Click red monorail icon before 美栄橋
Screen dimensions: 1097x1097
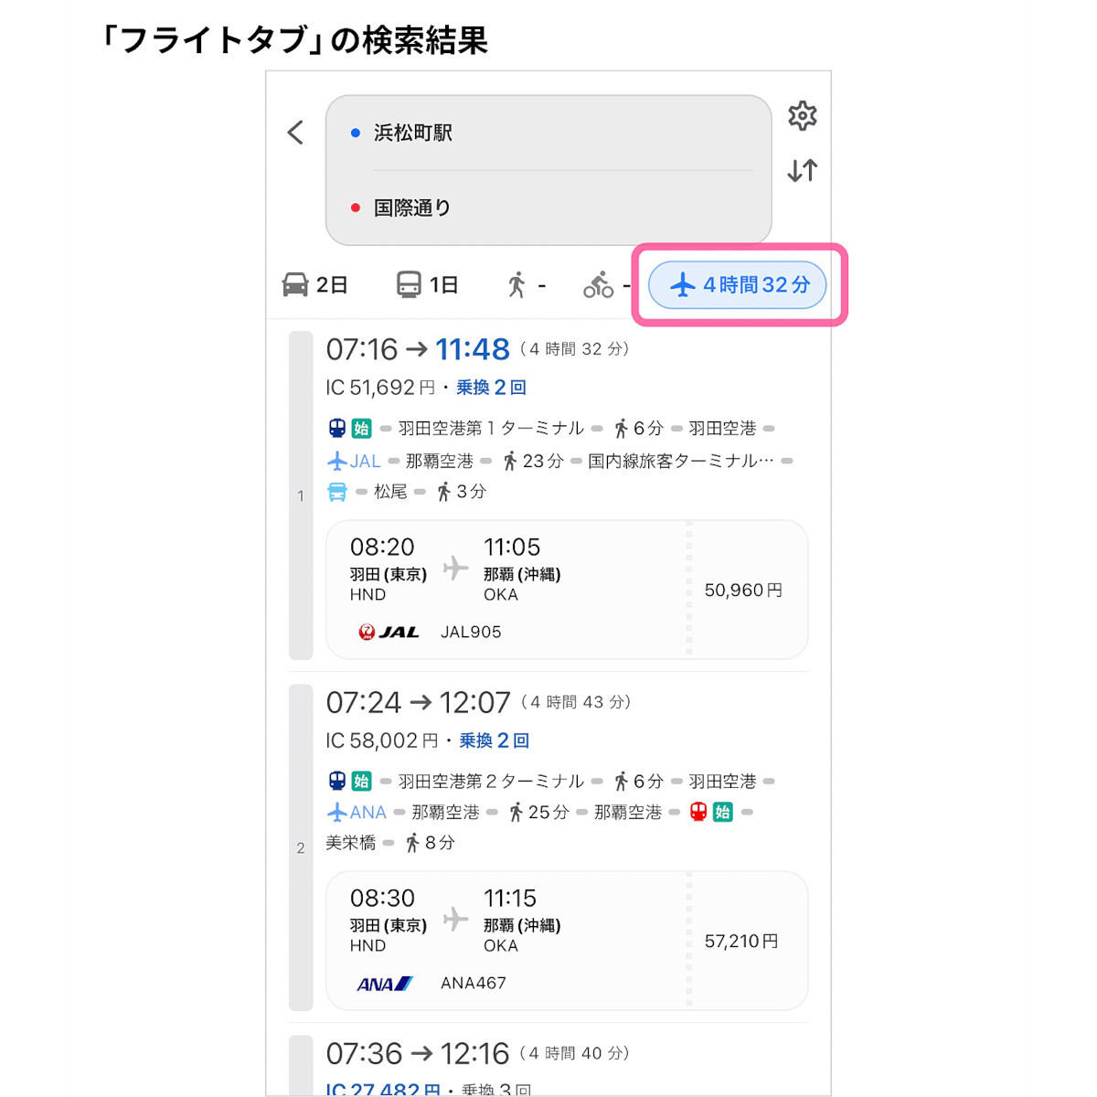[x=698, y=812]
